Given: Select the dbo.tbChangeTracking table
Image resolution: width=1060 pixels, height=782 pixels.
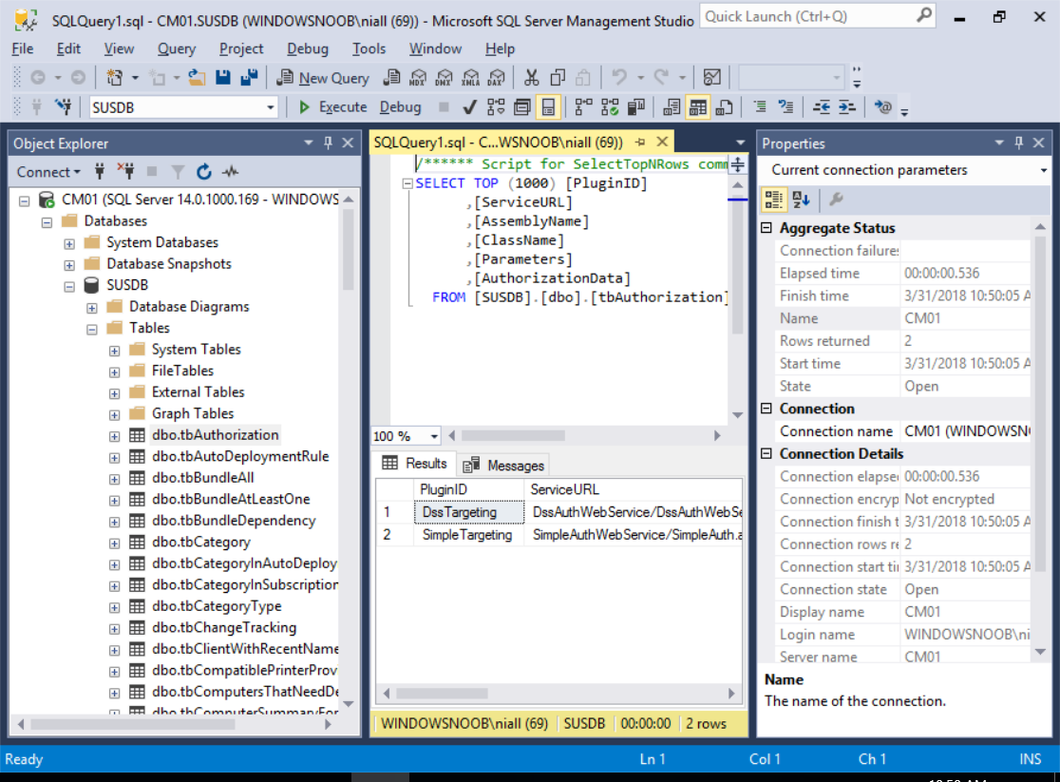Looking at the screenshot, I should click(x=224, y=628).
